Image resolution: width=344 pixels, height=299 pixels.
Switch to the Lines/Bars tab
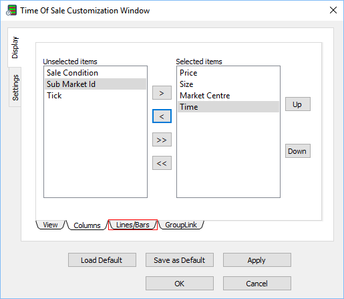tap(133, 225)
